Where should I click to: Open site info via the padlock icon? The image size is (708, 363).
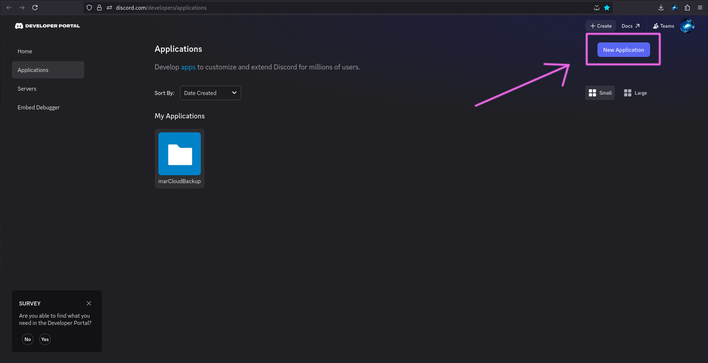[x=99, y=8]
